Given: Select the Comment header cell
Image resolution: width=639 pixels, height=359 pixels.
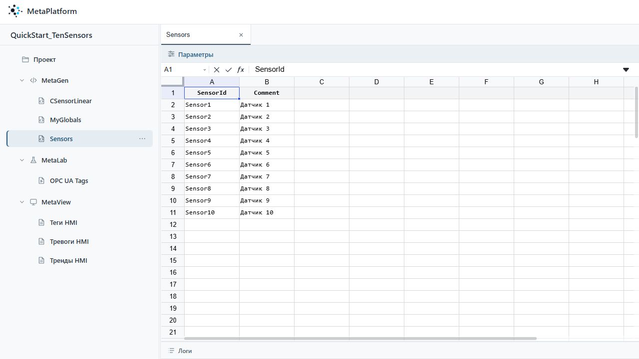Looking at the screenshot, I should pyautogui.click(x=267, y=93).
